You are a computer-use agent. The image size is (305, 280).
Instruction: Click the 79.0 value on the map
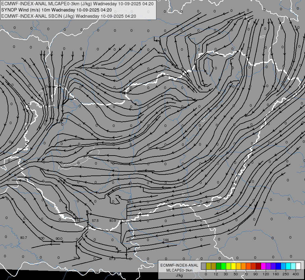[77, 258]
